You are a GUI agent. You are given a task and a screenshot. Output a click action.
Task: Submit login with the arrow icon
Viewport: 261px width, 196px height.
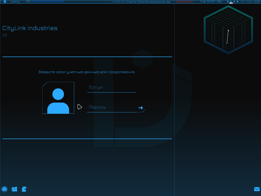[140, 108]
